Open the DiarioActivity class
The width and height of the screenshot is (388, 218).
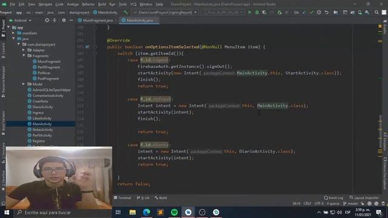[x=42, y=107]
